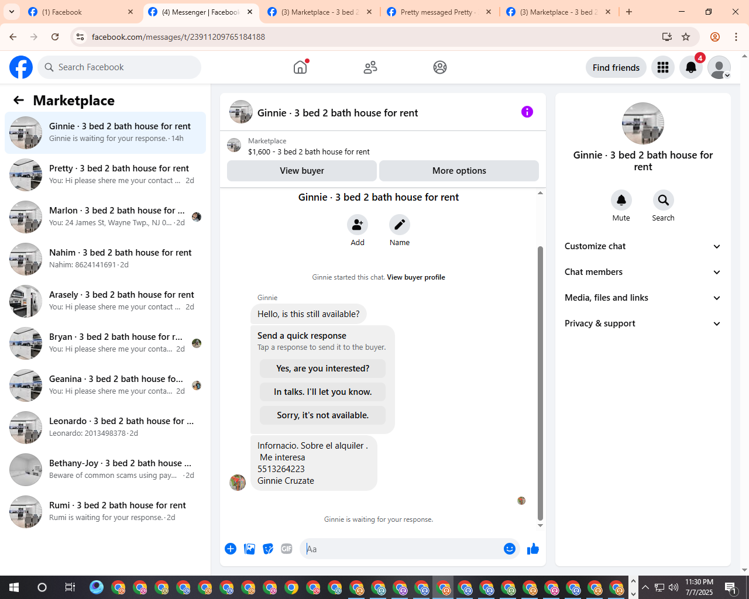Open the Bryan conversation
This screenshot has width=749, height=599.
(x=105, y=343)
